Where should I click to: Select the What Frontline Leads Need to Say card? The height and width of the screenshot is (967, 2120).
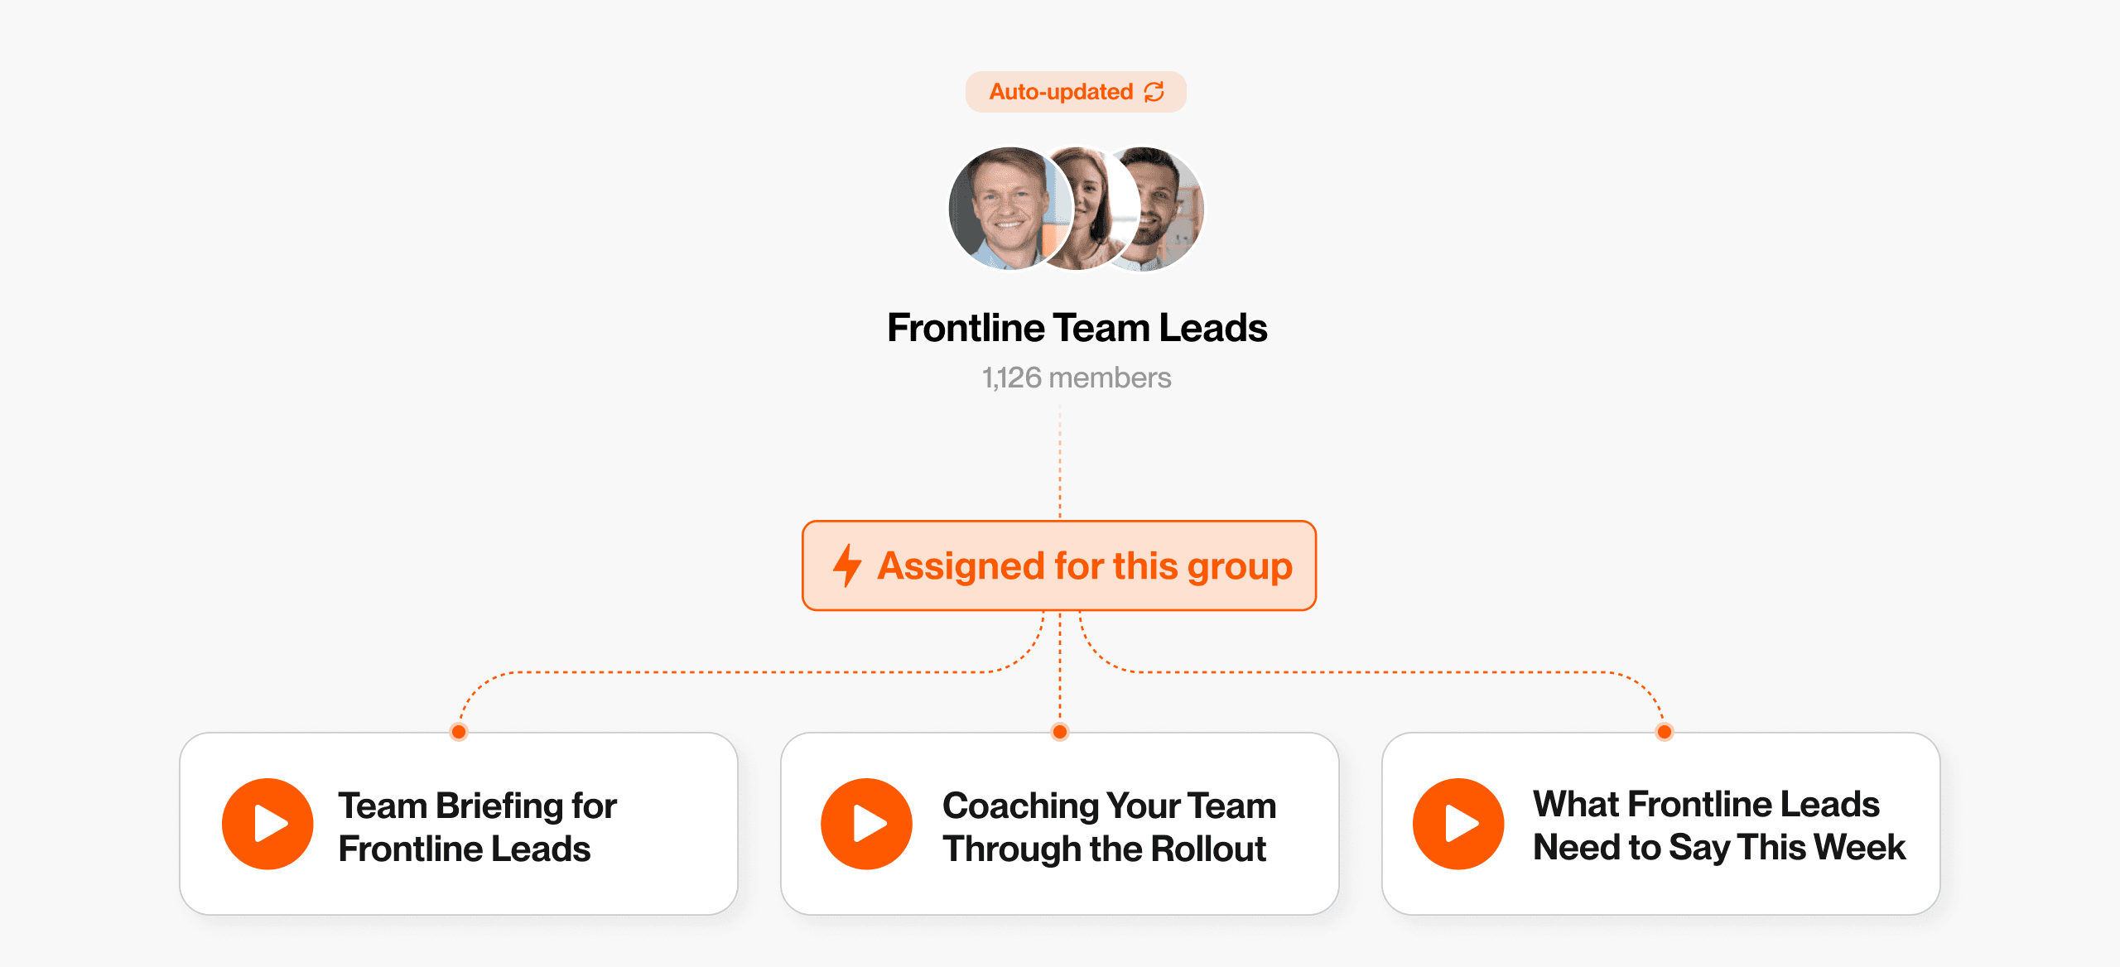click(x=1661, y=824)
